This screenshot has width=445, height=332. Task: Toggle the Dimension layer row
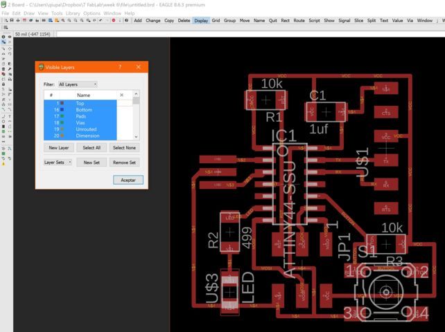pos(80,136)
